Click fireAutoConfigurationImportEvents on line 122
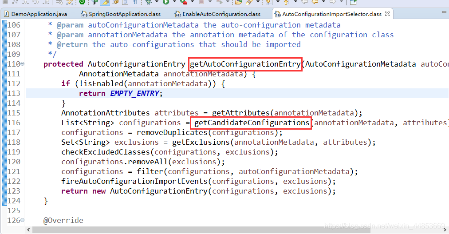Screen dimensions: 449x234 click(x=134, y=181)
